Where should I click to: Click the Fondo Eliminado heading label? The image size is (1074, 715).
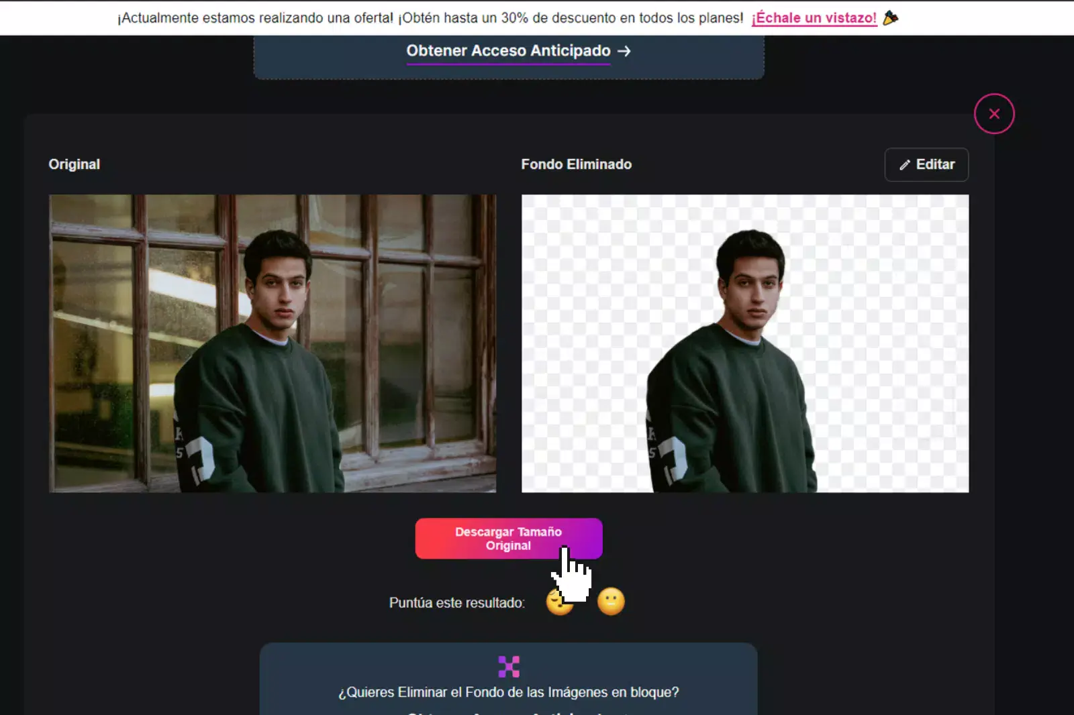coord(576,164)
